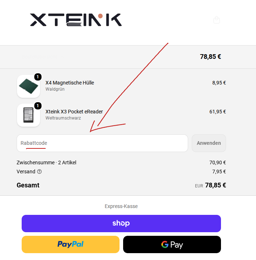The height and width of the screenshot is (260, 256).
Task: Click quantity badge on X4 Magnetische Hülle
Action: 38,77
